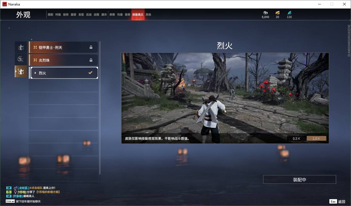Click the droplet icon beside 烈火
This screenshot has width=351, height=206.
(x=35, y=73)
